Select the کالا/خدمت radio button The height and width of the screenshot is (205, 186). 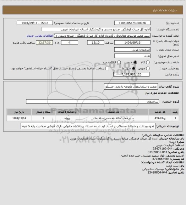119,62
